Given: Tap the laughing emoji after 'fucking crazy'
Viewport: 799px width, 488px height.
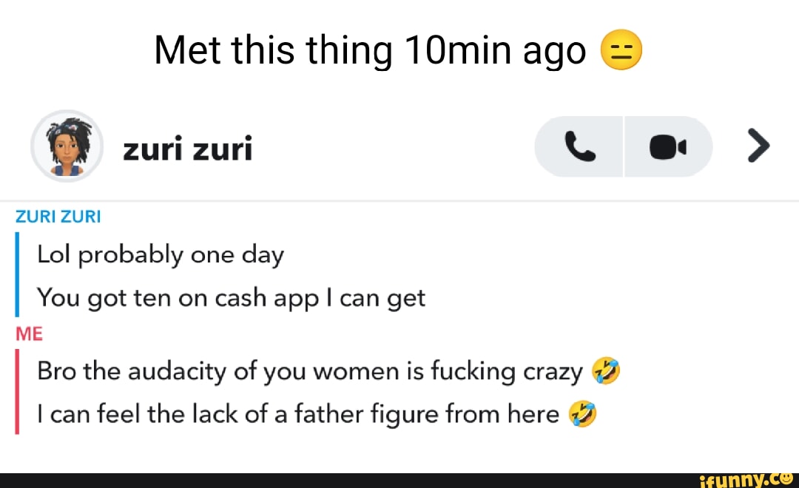Looking at the screenshot, I should (607, 370).
